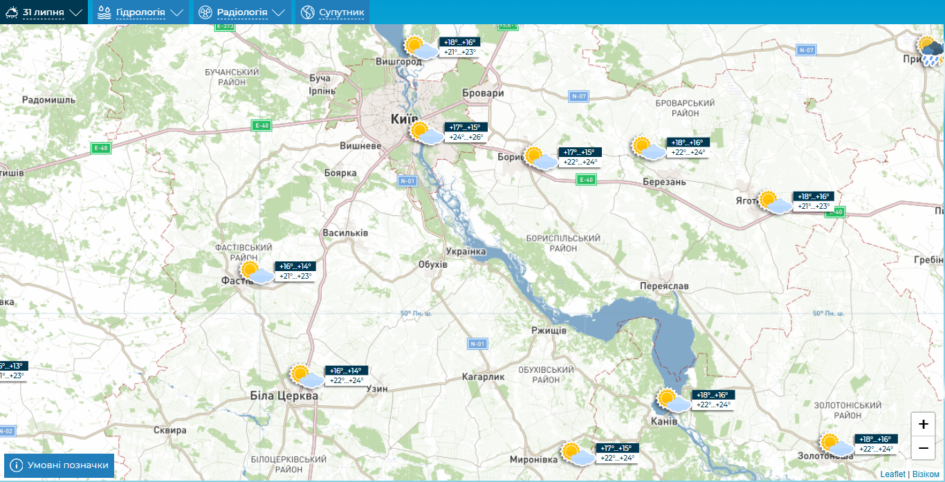The height and width of the screenshot is (482, 945).
Task: Click the sunny-cloud icon at Fastiv
Action: click(257, 272)
